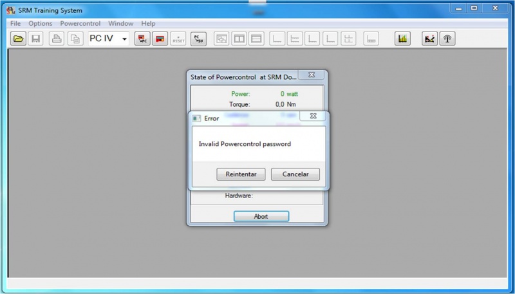
Task: Click the print icon in toolbar
Action: coord(57,39)
